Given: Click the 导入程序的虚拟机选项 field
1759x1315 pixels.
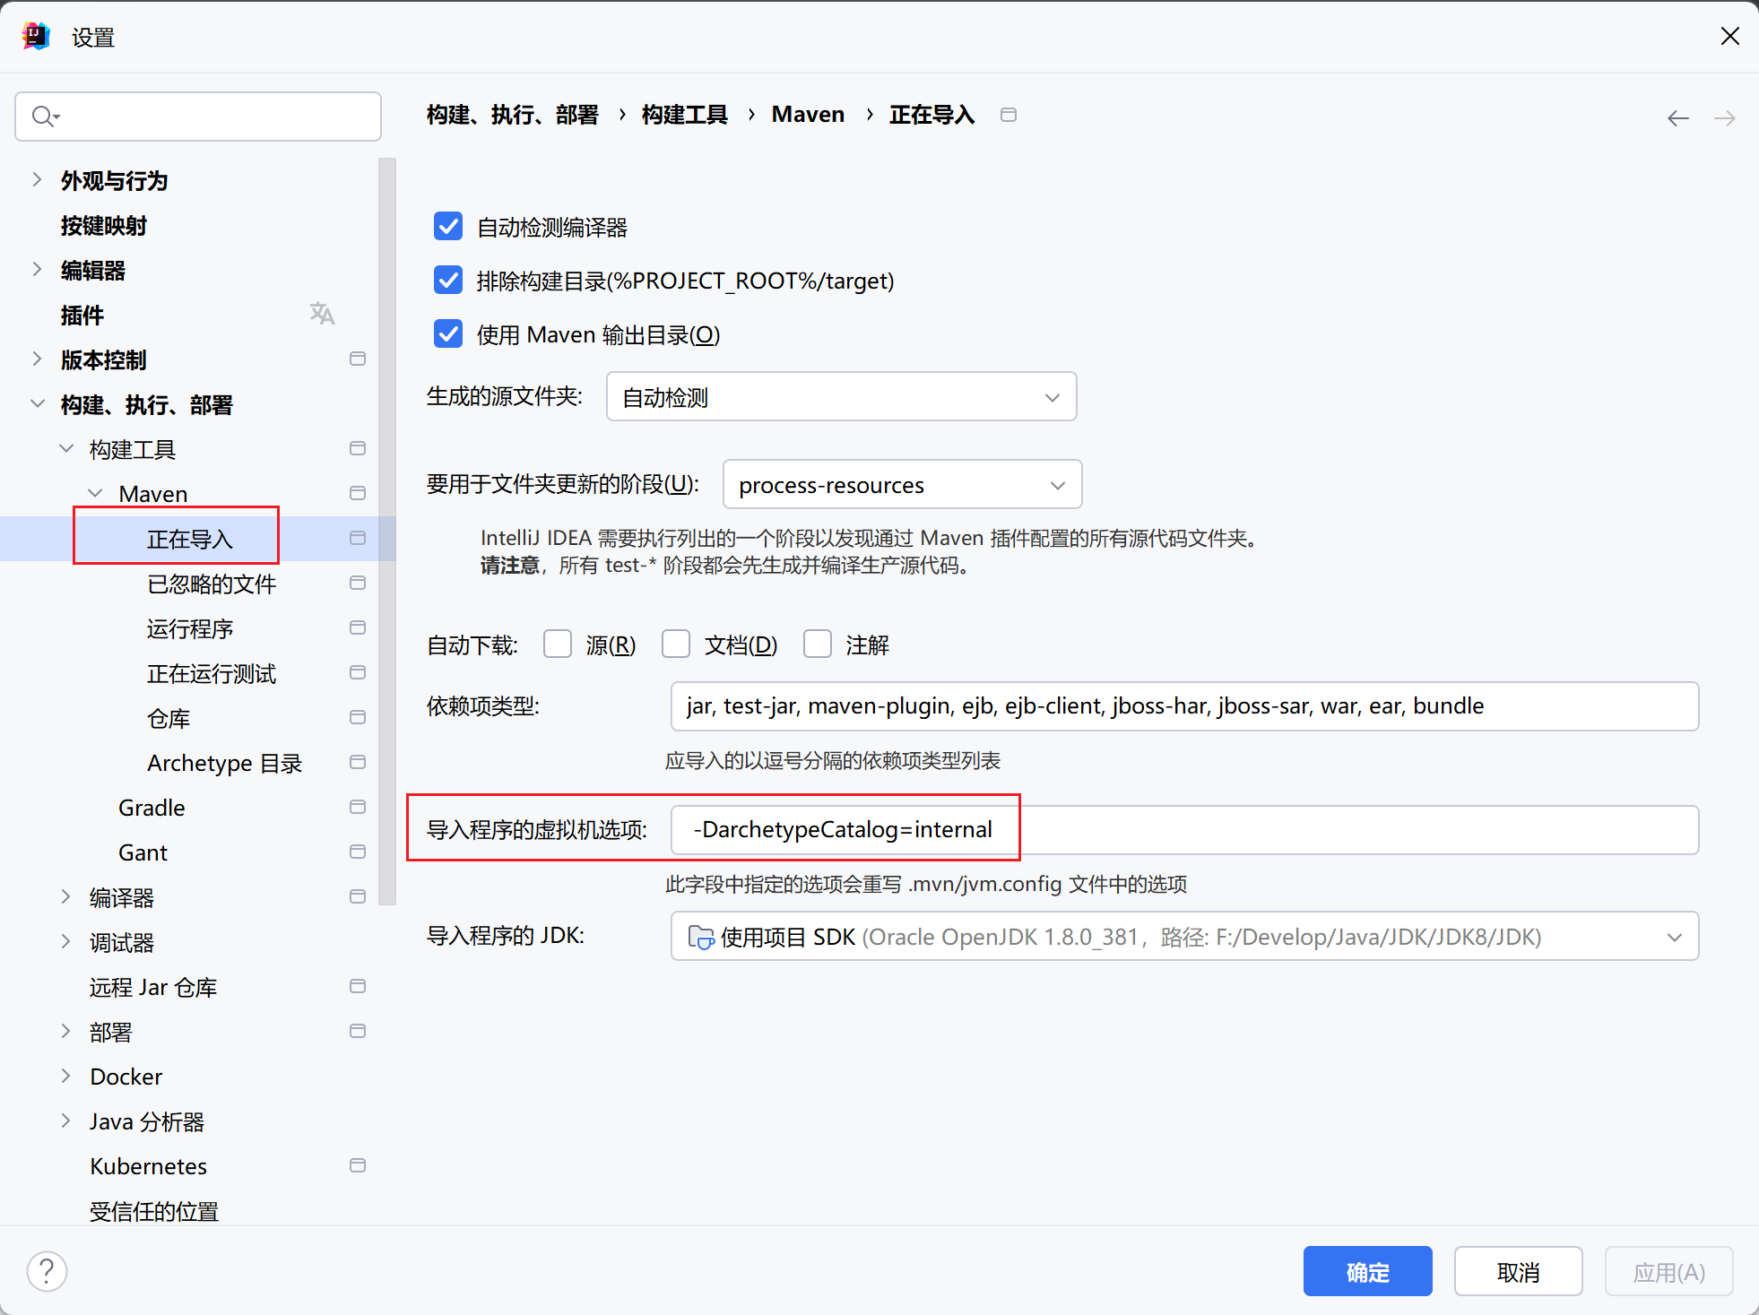Looking at the screenshot, I should tap(1184, 830).
